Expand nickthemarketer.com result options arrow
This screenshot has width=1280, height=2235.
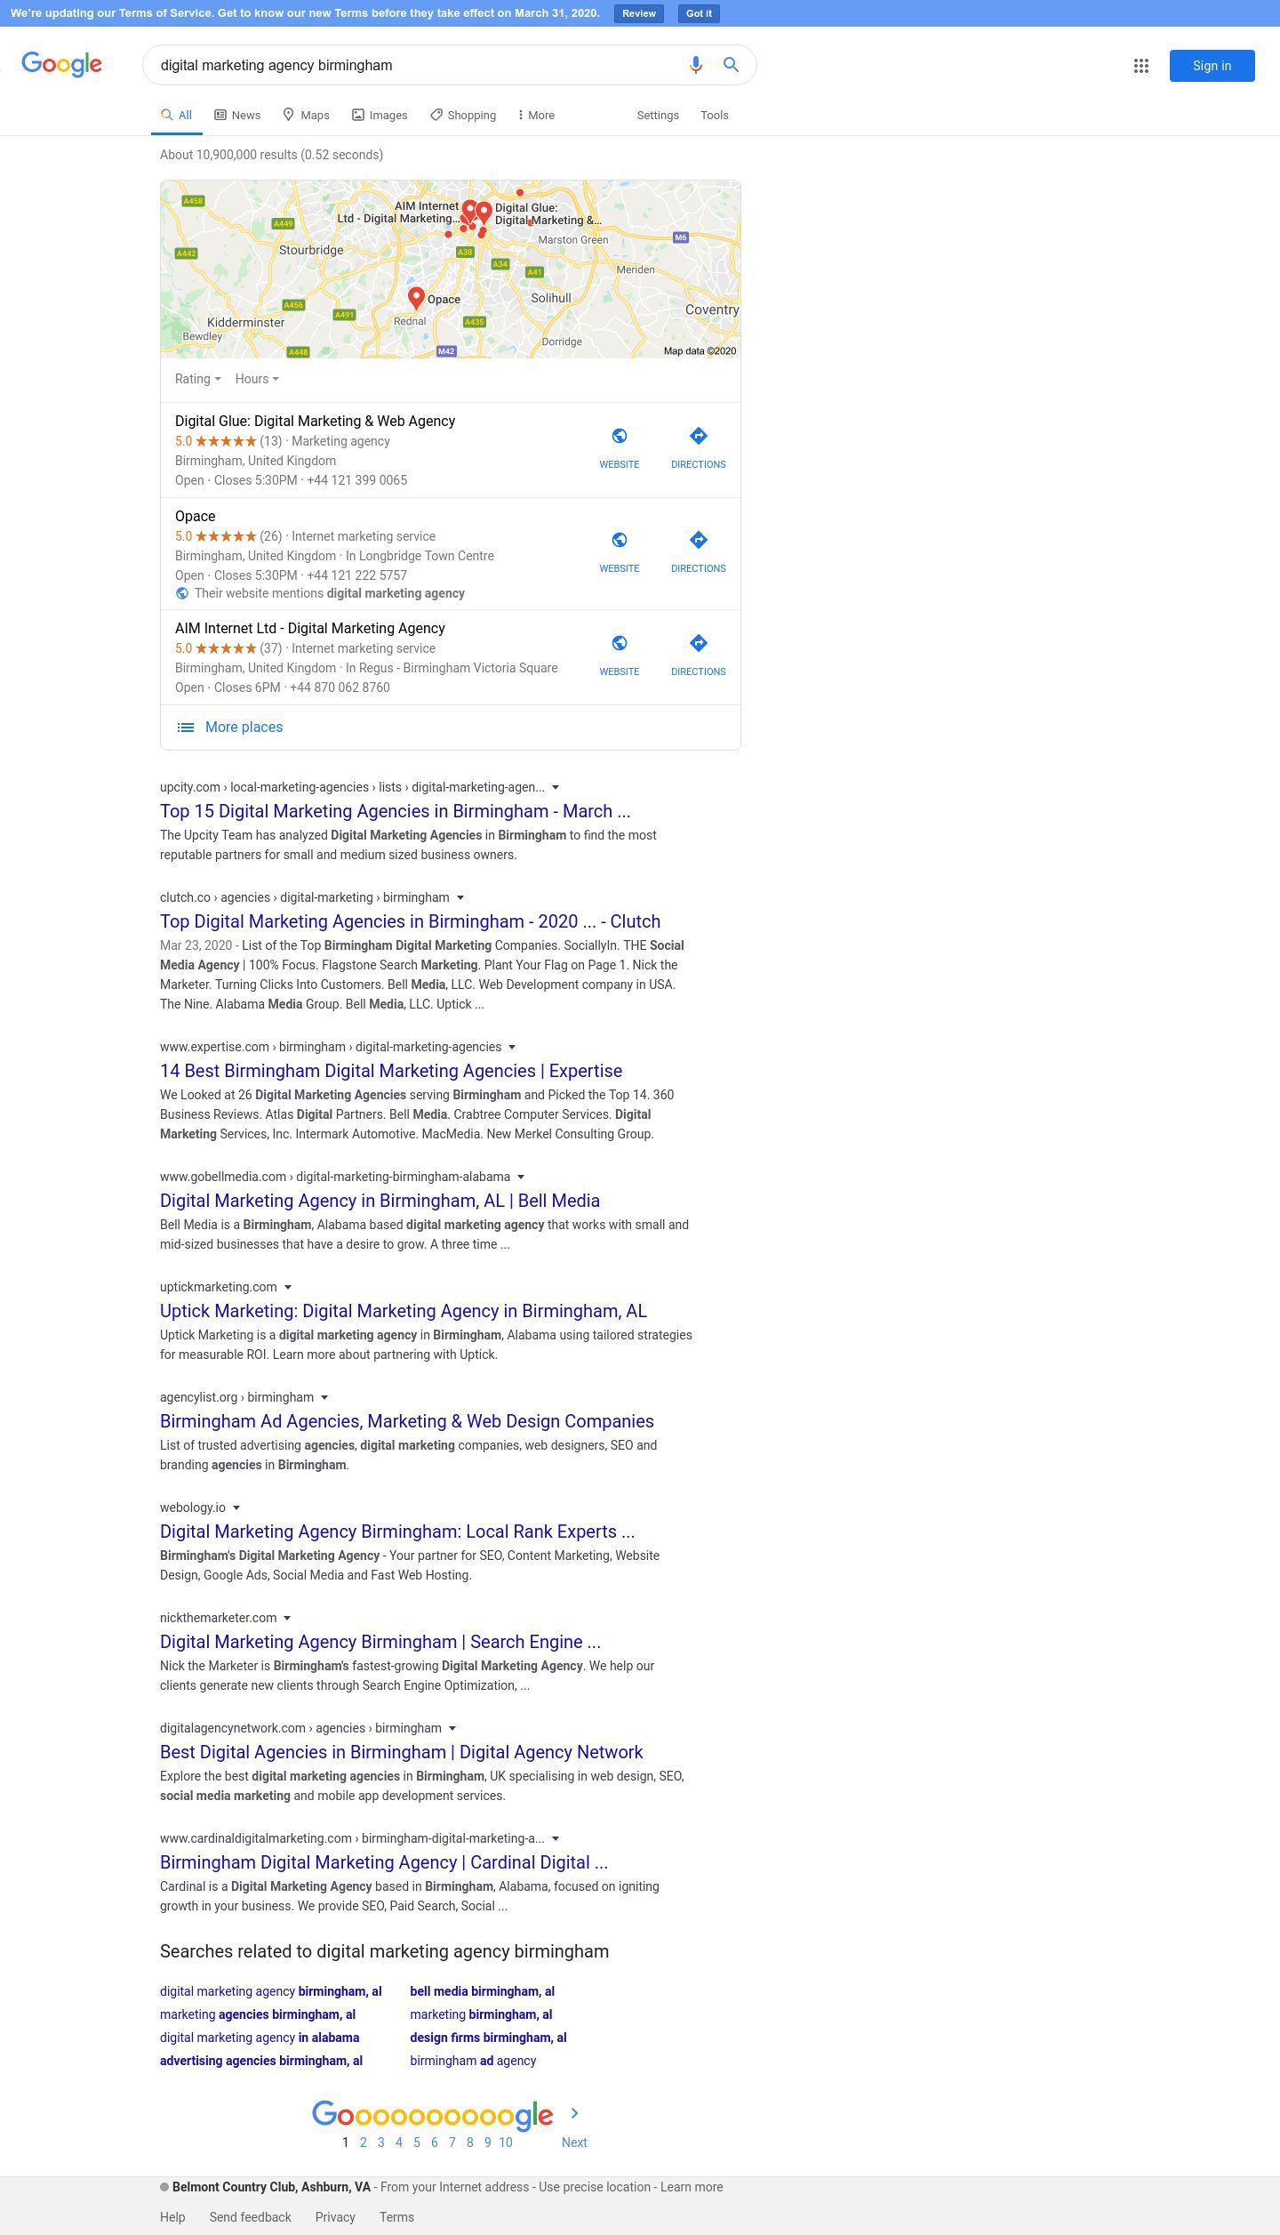[x=287, y=1618]
